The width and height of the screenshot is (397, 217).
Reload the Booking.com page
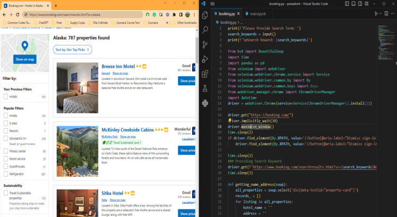[17, 15]
